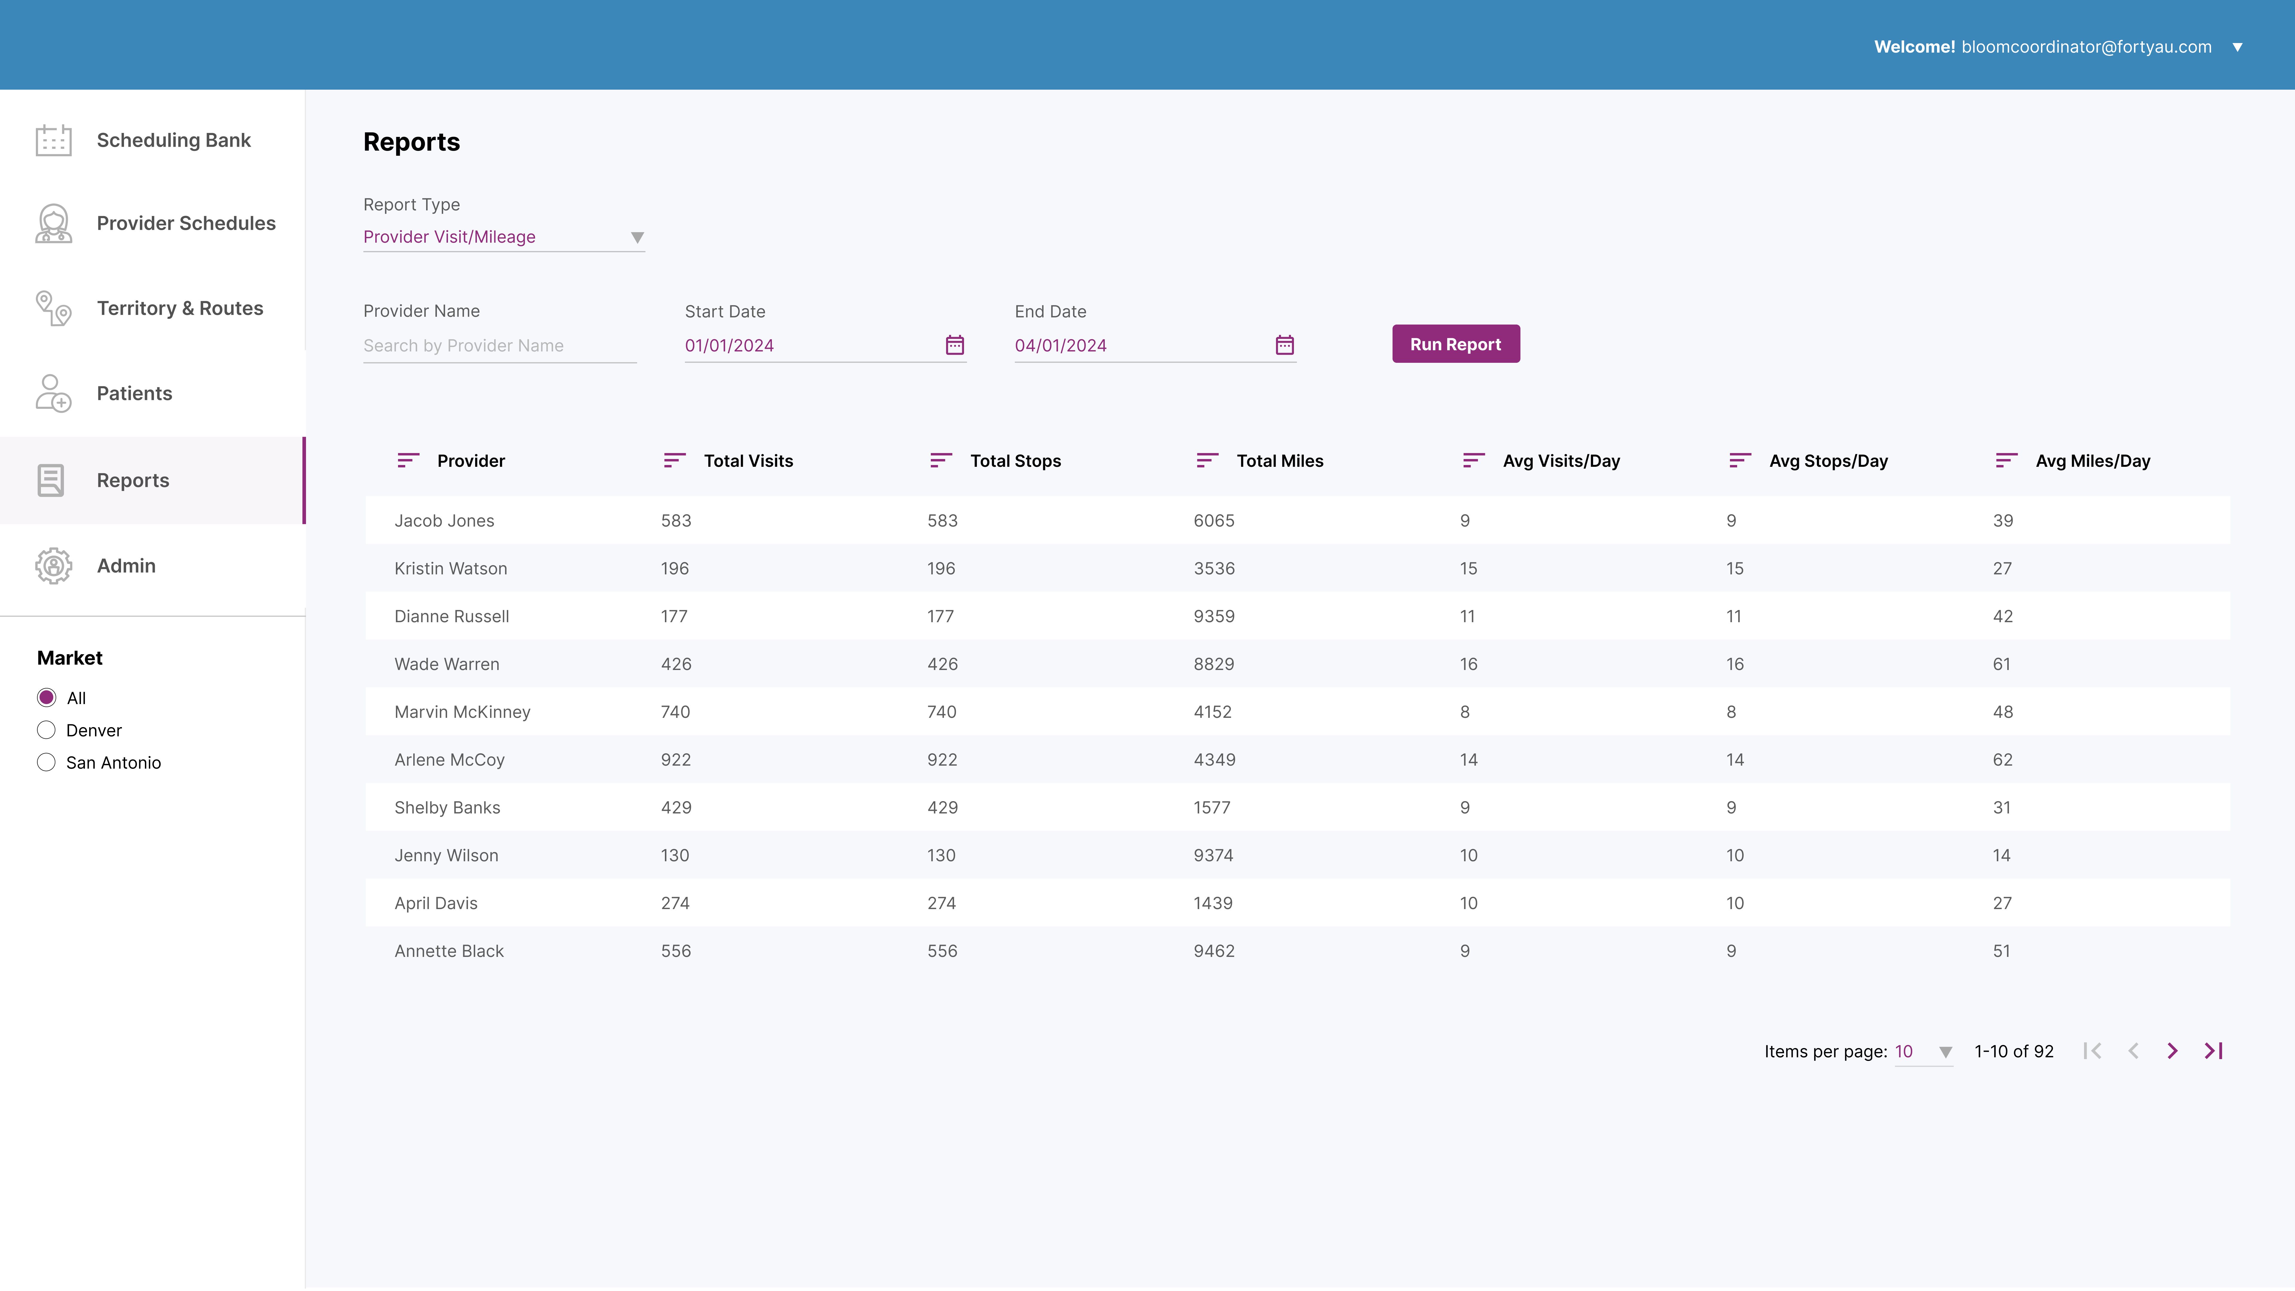
Task: Jump to the last page of results
Action: 2214,1051
